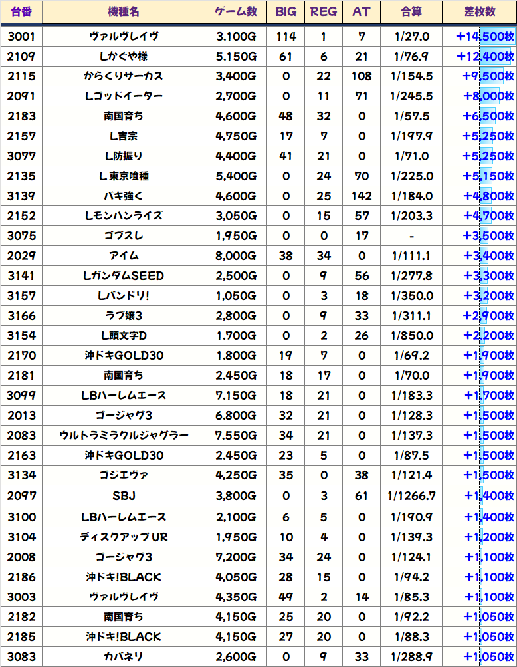
Task: Click the L頭文字D machine name
Action: tap(124, 336)
